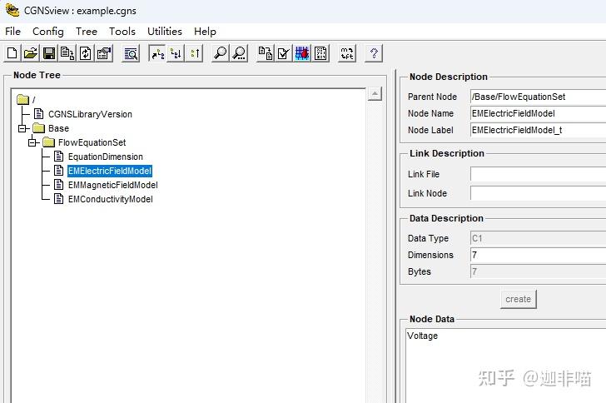This screenshot has width=606, height=403.
Task: Click the EMConductivityModel document icon
Action: click(59, 199)
